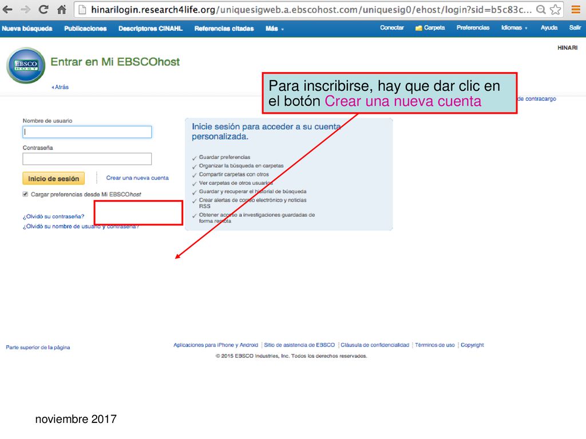Open Publicaciones menu item
This screenshot has width=586, height=439.
[x=85, y=29]
